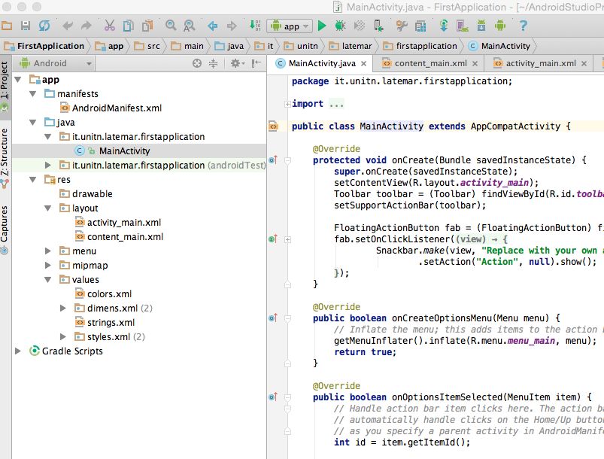This screenshot has width=604, height=459.
Task: Click the Make Project build icon
Action: (255, 26)
